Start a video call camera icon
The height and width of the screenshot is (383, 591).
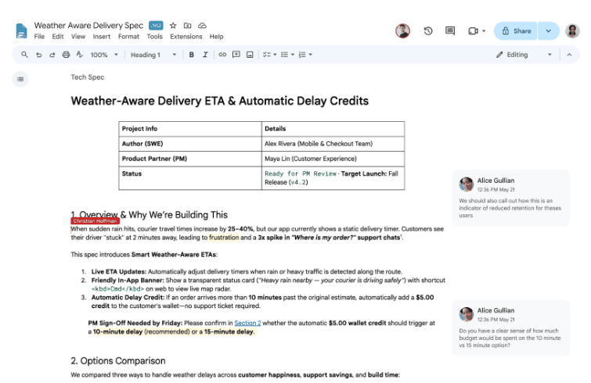click(473, 30)
